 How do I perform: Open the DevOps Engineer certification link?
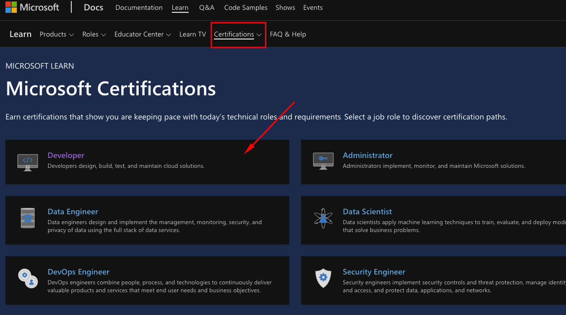pyautogui.click(x=79, y=272)
